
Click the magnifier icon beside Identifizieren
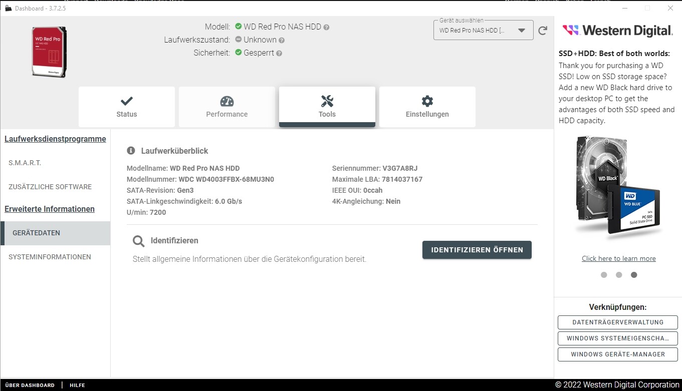click(x=138, y=241)
